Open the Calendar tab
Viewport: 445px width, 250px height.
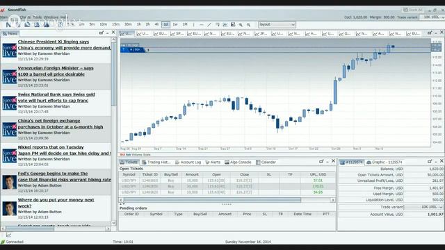coord(266,162)
